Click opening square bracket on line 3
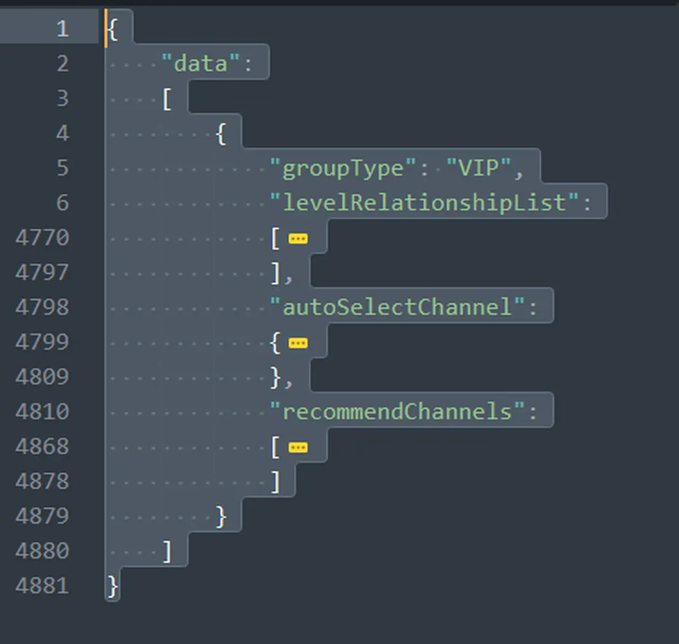The width and height of the screenshot is (679, 644). click(167, 99)
